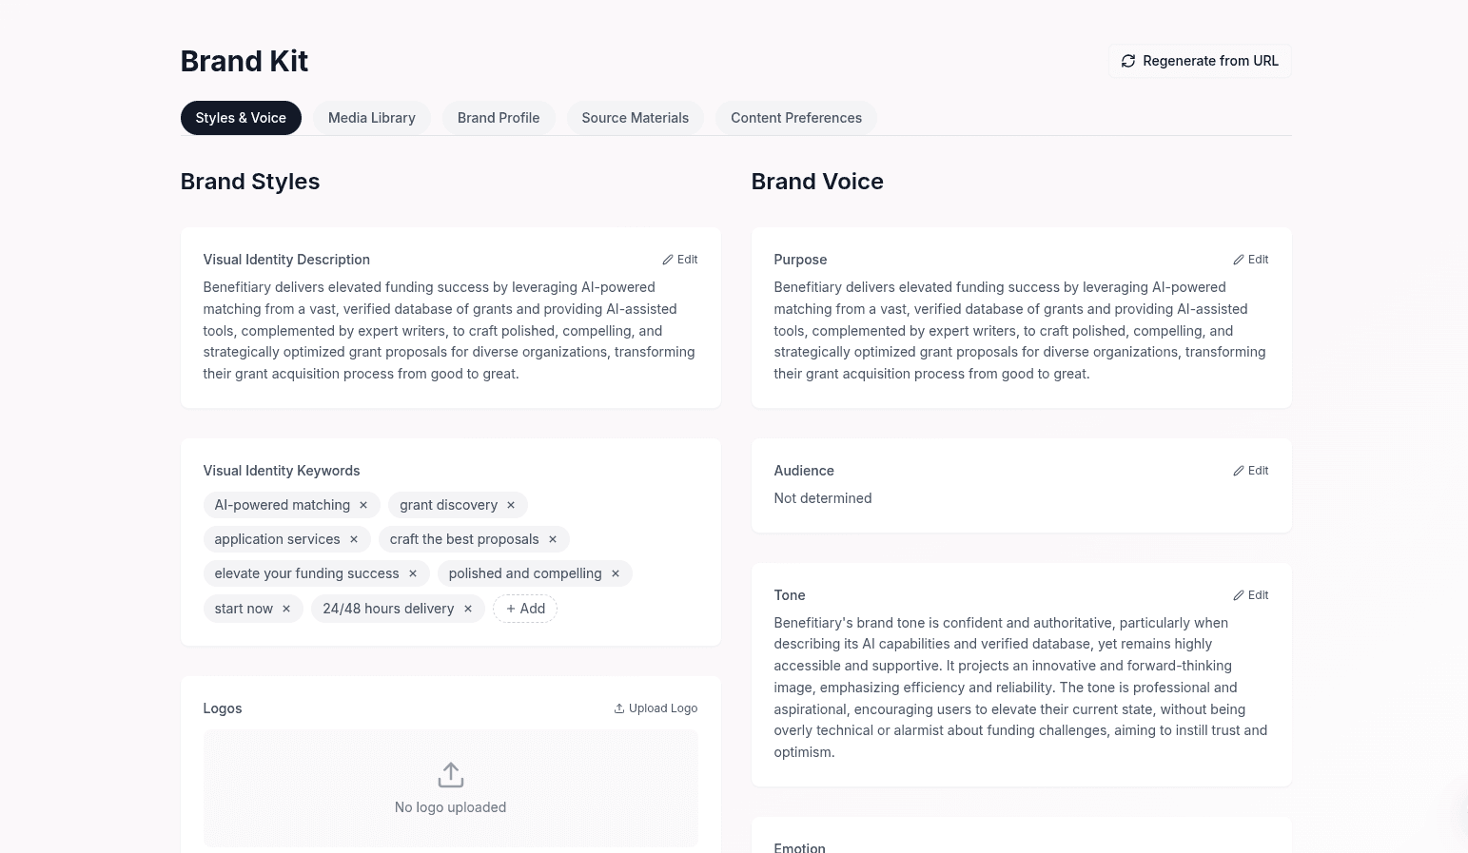
Task: Add a new visual identity keyword
Action: click(524, 609)
